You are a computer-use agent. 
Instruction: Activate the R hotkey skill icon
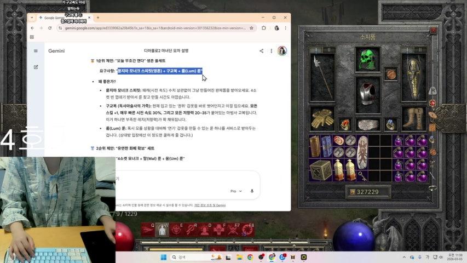pyautogui.click(x=190, y=230)
